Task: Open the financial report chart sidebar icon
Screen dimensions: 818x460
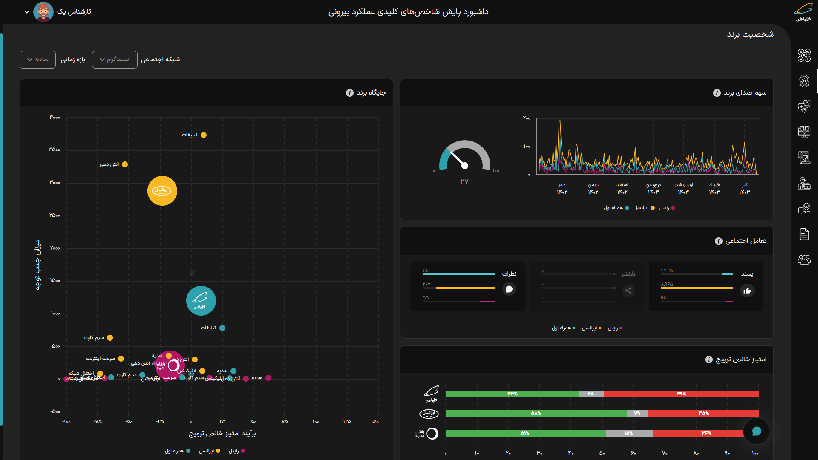Action: click(x=804, y=157)
